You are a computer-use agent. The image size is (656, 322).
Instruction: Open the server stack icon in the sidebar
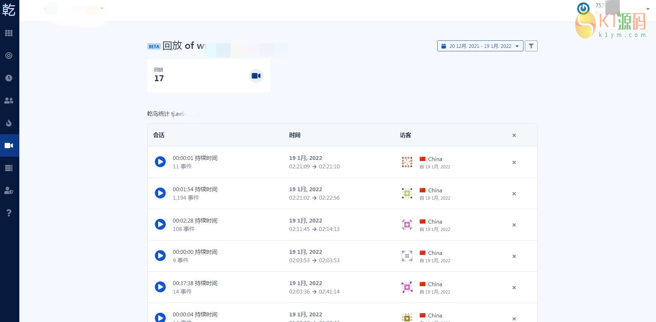tap(9, 168)
